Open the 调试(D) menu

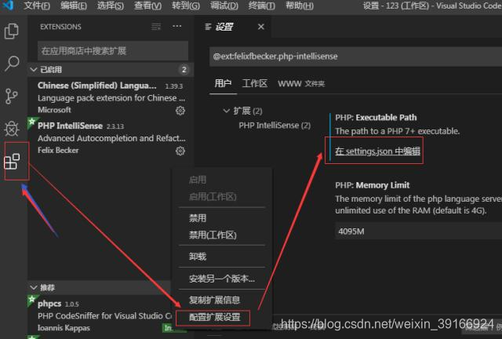(224, 5)
